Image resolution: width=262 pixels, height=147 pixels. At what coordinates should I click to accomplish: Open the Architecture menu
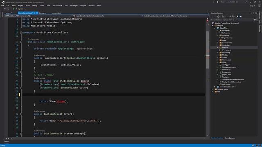coord(57,5)
